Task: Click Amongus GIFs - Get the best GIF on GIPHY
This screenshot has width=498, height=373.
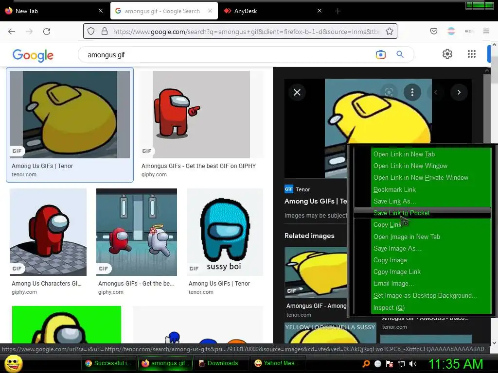Action: (198, 166)
